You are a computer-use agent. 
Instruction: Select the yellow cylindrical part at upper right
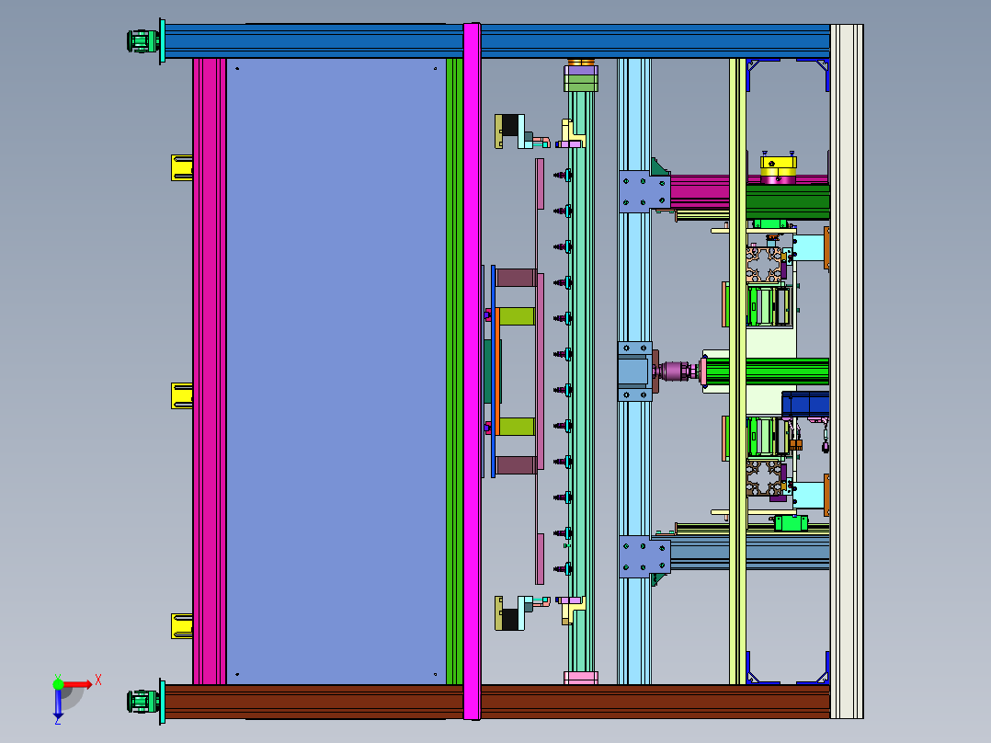coord(778,166)
